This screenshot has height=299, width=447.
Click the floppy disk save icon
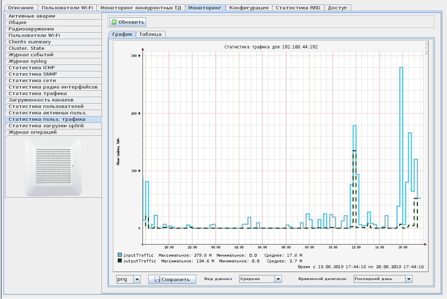157,279
